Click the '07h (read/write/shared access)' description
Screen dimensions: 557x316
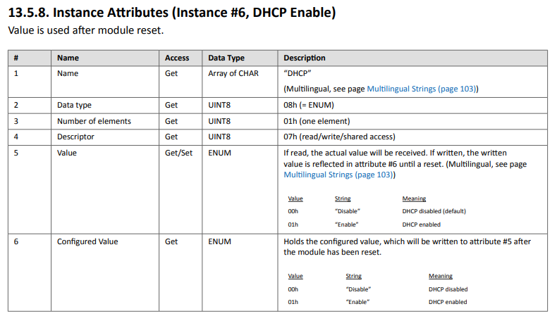[x=339, y=137]
